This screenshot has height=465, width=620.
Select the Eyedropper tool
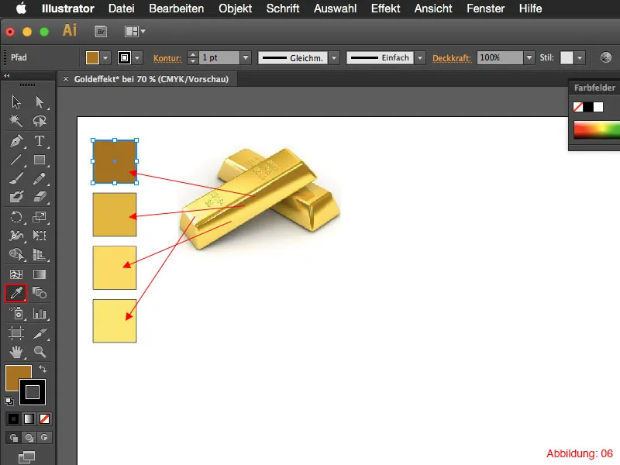point(16,293)
